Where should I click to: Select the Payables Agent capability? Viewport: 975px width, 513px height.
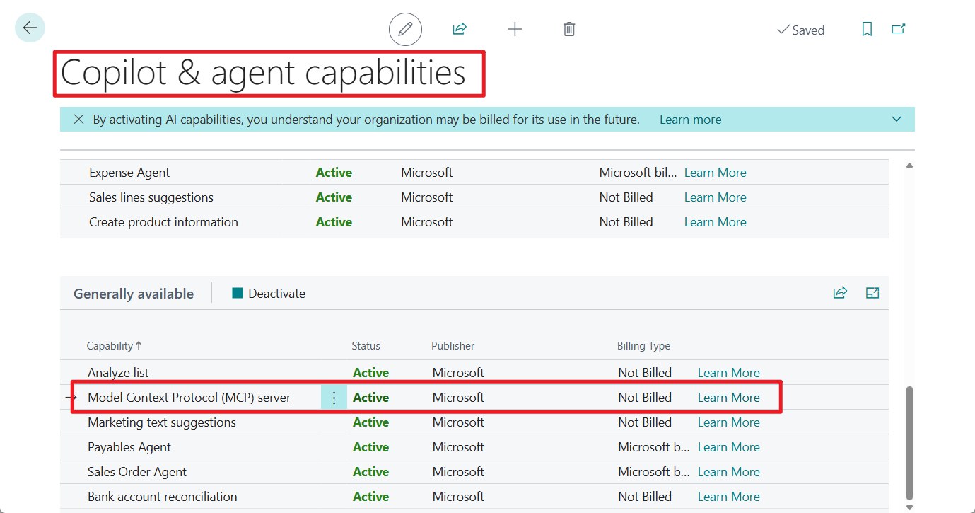(x=129, y=447)
